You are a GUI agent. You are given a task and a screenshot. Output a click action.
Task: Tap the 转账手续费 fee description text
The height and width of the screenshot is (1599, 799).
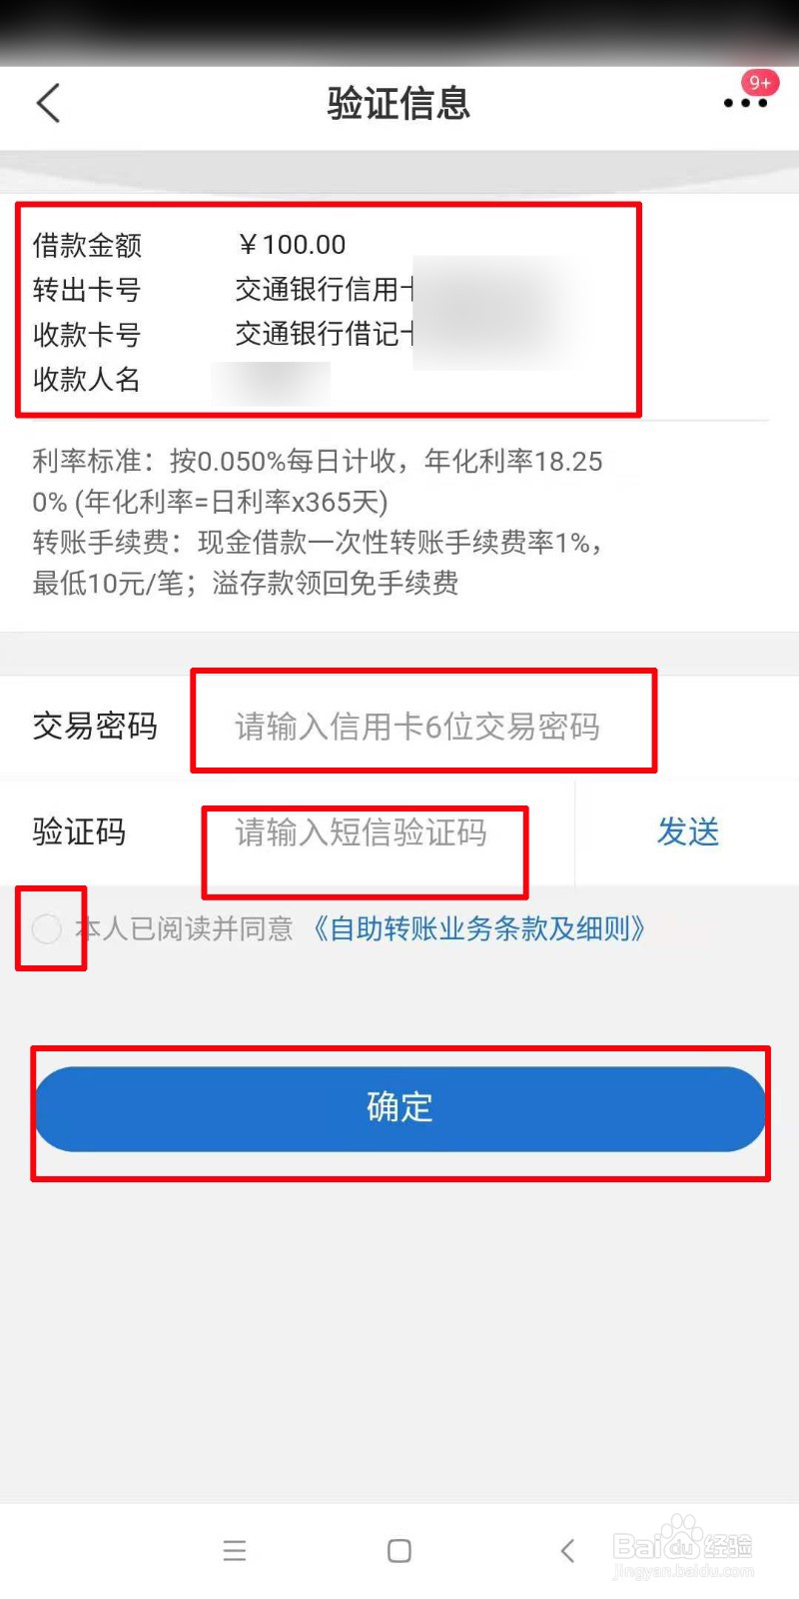click(x=318, y=563)
